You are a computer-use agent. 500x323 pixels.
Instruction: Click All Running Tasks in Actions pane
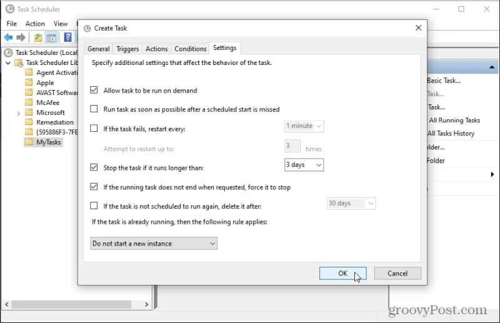coord(454,120)
